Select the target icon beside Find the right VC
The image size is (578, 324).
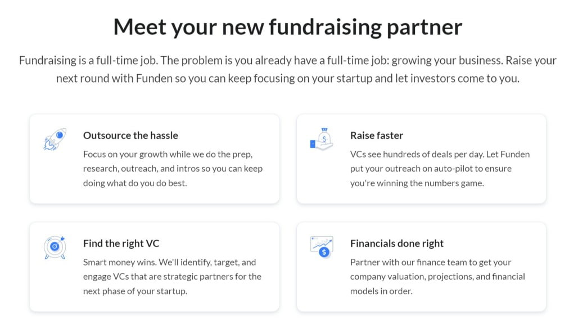point(55,247)
